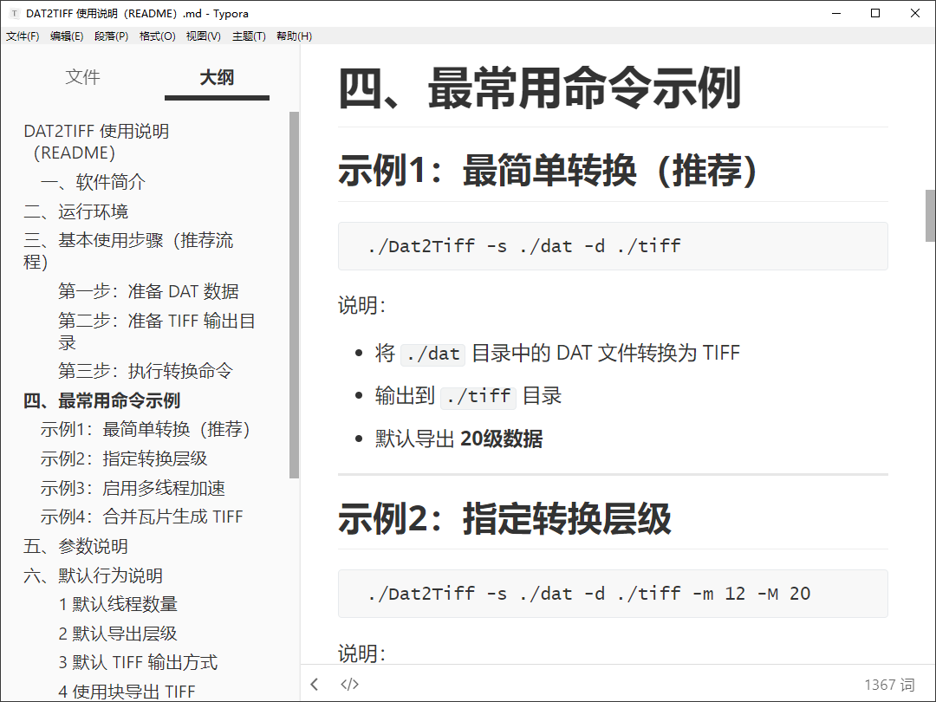936x702 pixels.
Task: Select the 大纲 sidebar tab
Action: coord(217,78)
